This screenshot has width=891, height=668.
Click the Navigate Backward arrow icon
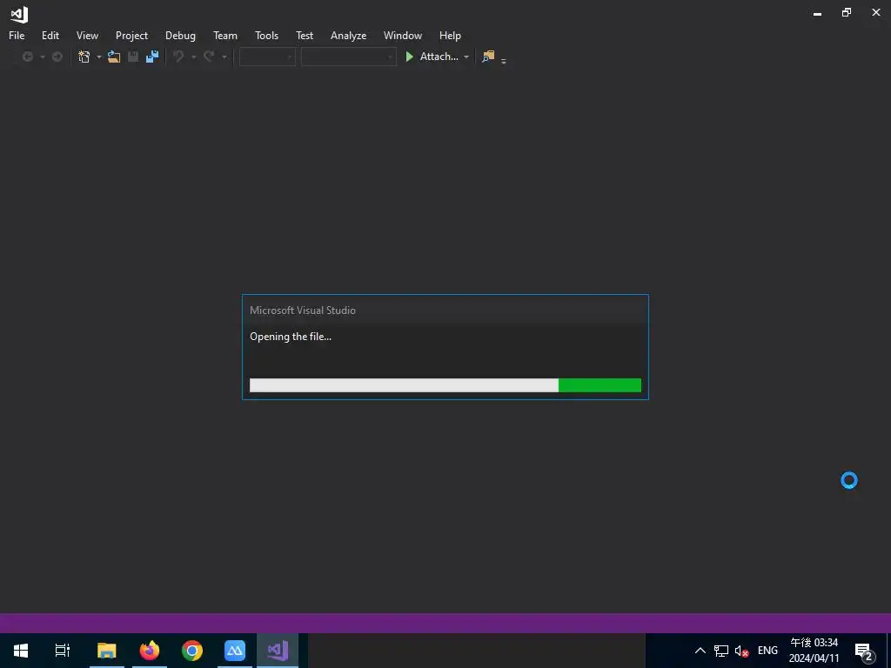tap(27, 57)
